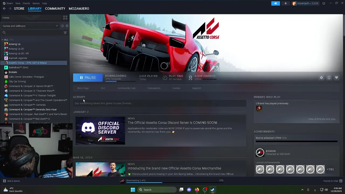Open the Windows Start menu
Image resolution: width=345 pixels, height=194 pixels.
pyautogui.click(x=133, y=190)
